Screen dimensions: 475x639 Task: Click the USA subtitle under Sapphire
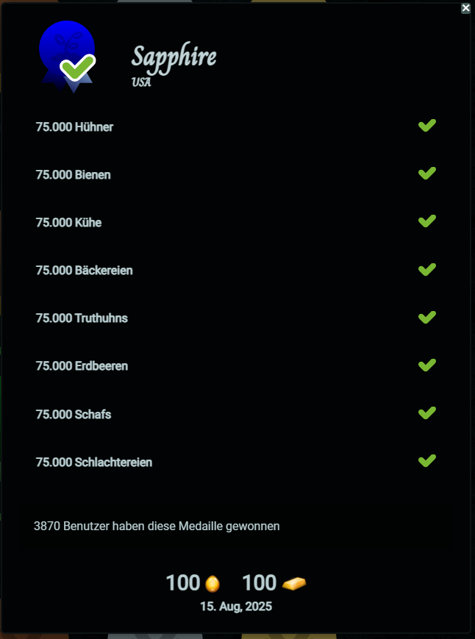(141, 82)
